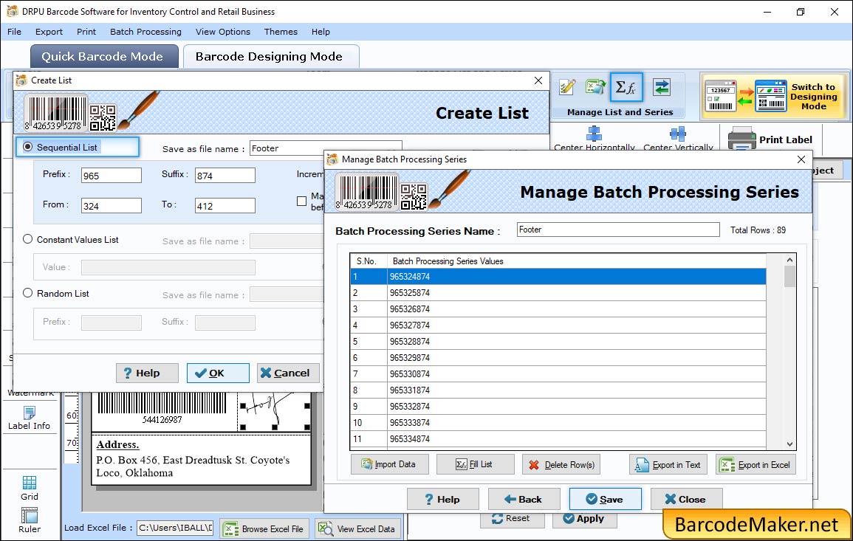
Task: Click View Excel Data
Action: pos(358,528)
